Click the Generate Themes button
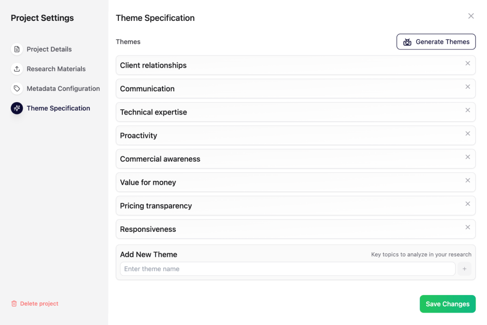 coord(436,42)
